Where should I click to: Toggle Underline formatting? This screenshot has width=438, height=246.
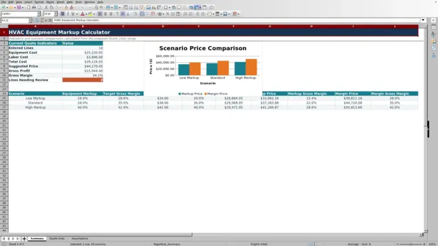coord(73,14)
